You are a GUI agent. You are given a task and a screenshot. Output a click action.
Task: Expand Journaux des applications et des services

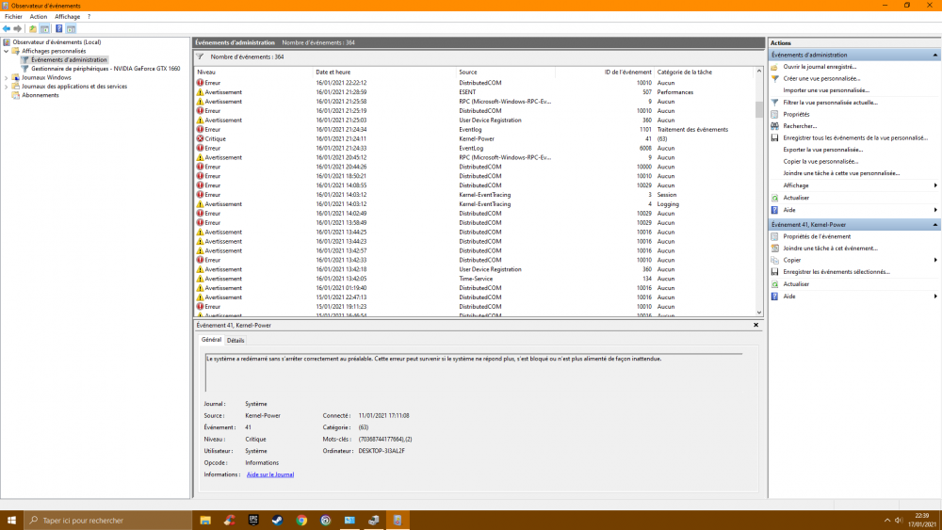point(6,87)
